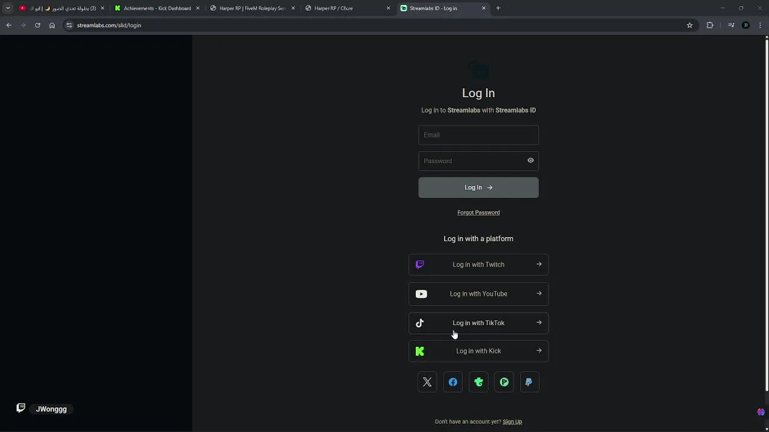View site information icon in address bar
This screenshot has height=432, width=769.
click(69, 25)
